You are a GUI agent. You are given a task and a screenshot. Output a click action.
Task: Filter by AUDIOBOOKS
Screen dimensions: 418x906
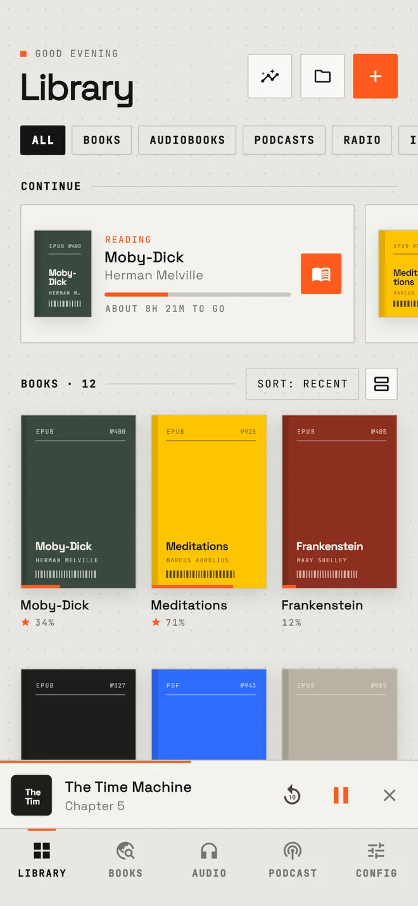187,140
